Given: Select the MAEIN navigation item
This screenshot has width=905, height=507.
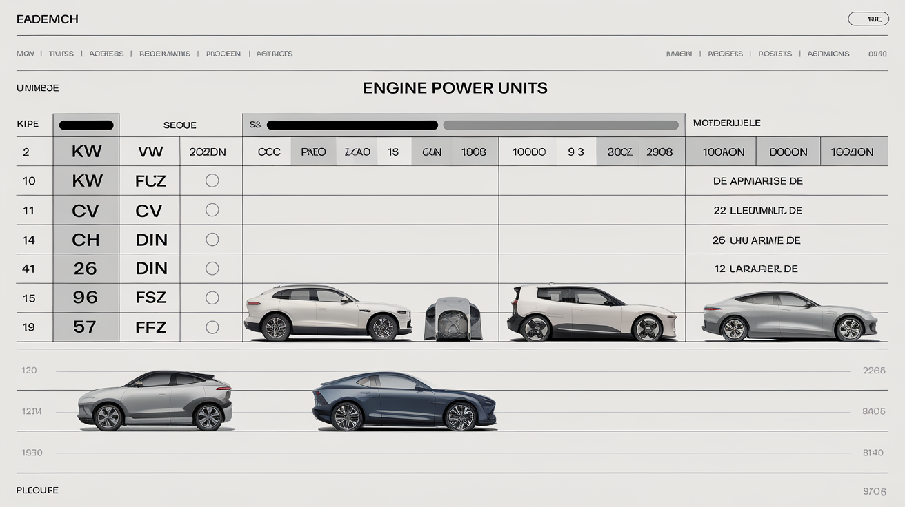Looking at the screenshot, I should click(679, 53).
